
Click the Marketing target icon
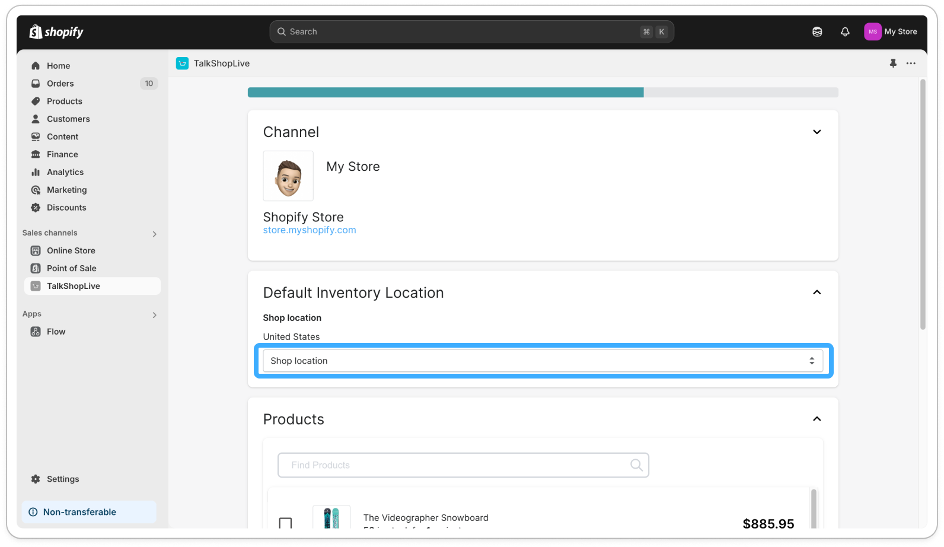coord(36,190)
